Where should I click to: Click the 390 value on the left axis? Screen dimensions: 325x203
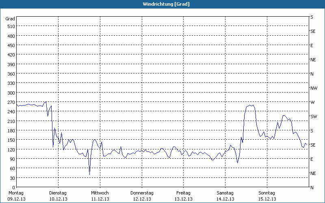[x=11, y=65]
